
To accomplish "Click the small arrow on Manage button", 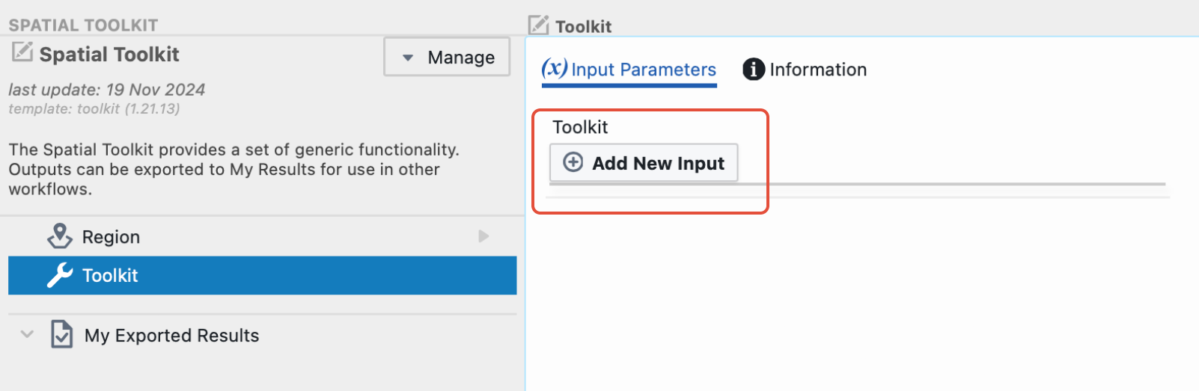I will [408, 58].
